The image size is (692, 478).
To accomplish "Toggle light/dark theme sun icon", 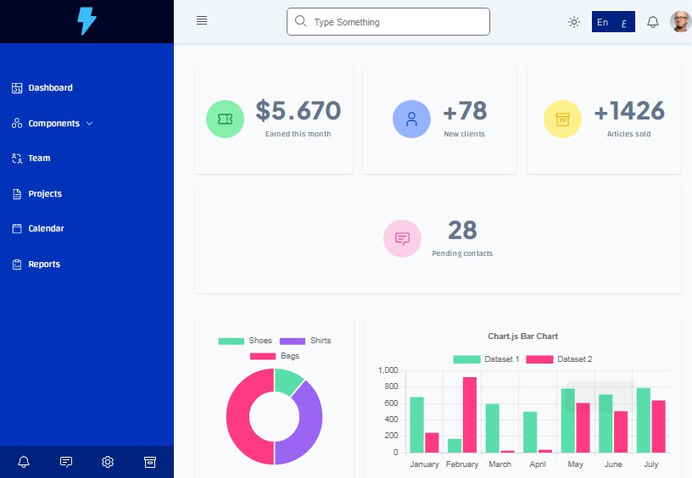I will (x=574, y=22).
